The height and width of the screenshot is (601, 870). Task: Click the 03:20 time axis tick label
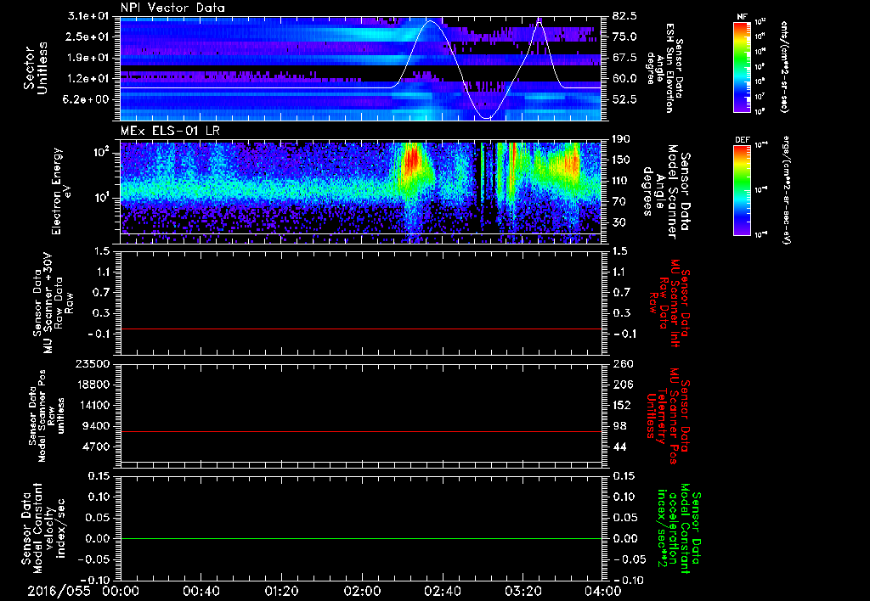pos(523,591)
